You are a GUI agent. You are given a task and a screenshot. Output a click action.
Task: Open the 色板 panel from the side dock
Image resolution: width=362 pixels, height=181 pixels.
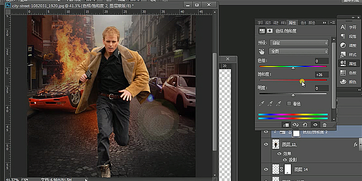tap(348, 73)
